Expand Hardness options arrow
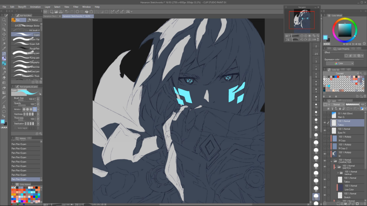 [x=38, y=114]
